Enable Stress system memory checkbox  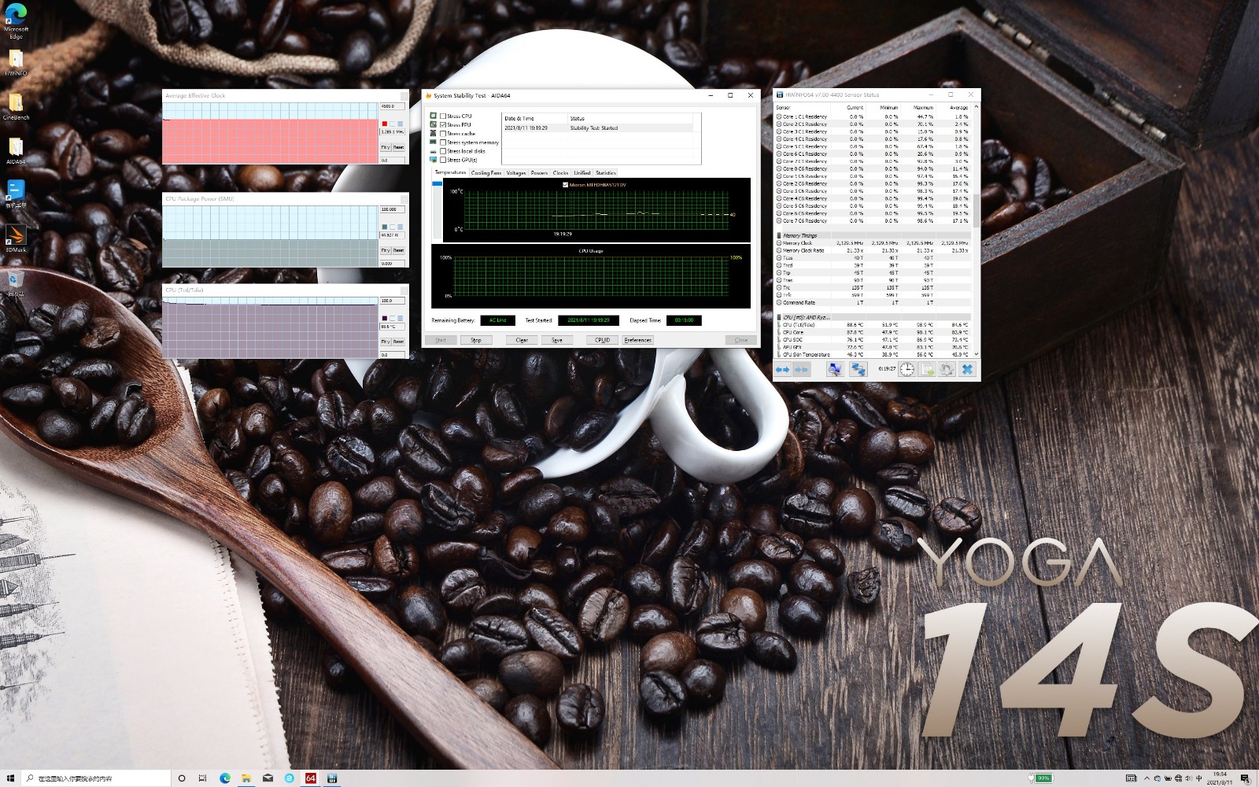pyautogui.click(x=443, y=142)
